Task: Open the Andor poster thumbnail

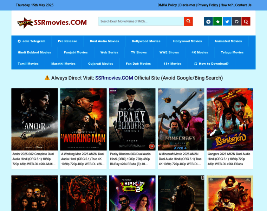Action: (x=34, y=119)
